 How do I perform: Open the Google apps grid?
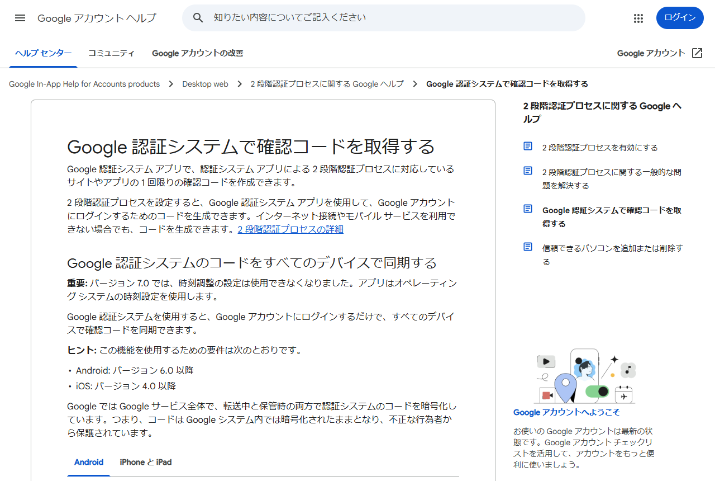(x=638, y=18)
